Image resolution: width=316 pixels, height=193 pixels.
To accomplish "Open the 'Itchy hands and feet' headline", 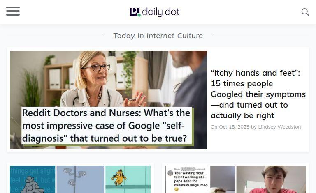I will tap(258, 94).
